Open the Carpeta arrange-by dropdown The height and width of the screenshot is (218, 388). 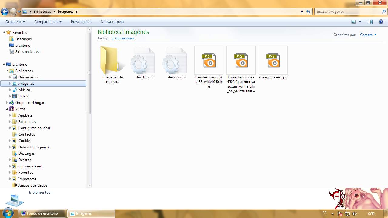(368, 35)
